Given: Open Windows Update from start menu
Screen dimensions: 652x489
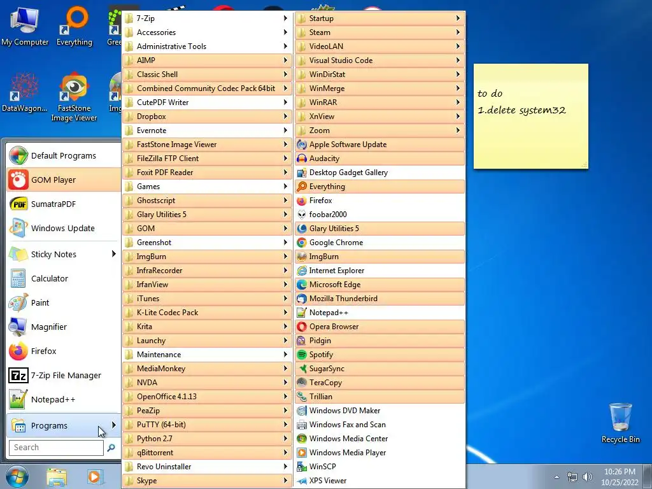Looking at the screenshot, I should (64, 229).
